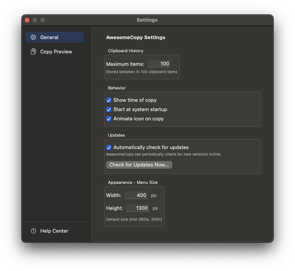
Task: Click the Appearance - Menu Size label
Action: [x=133, y=182]
